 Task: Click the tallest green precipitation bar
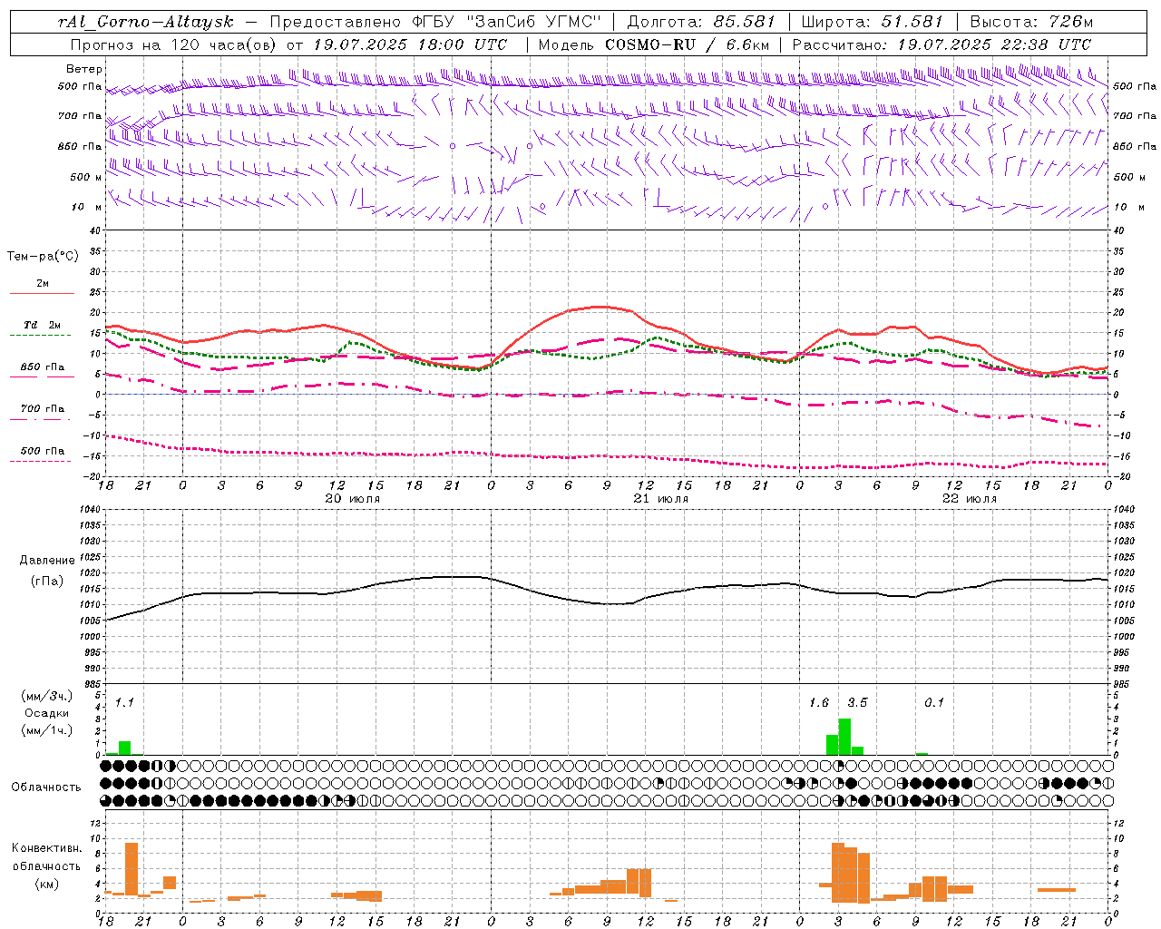pyautogui.click(x=844, y=737)
